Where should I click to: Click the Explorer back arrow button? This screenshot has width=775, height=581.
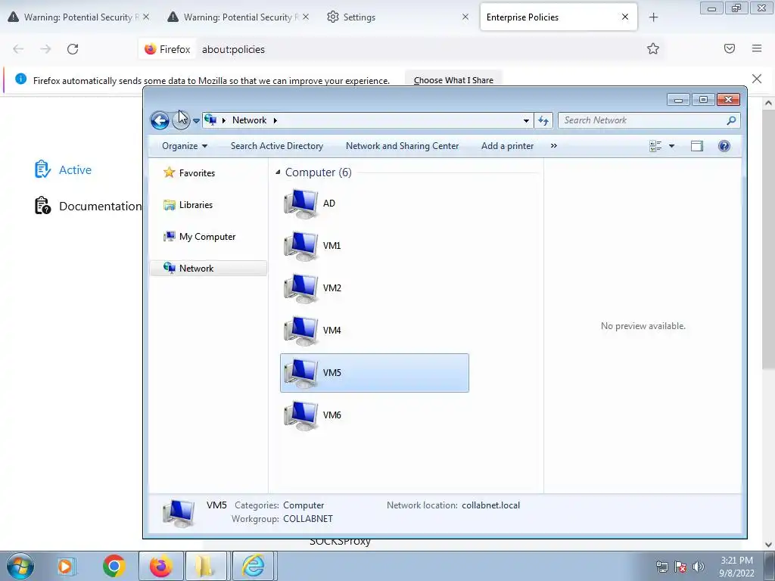(160, 120)
